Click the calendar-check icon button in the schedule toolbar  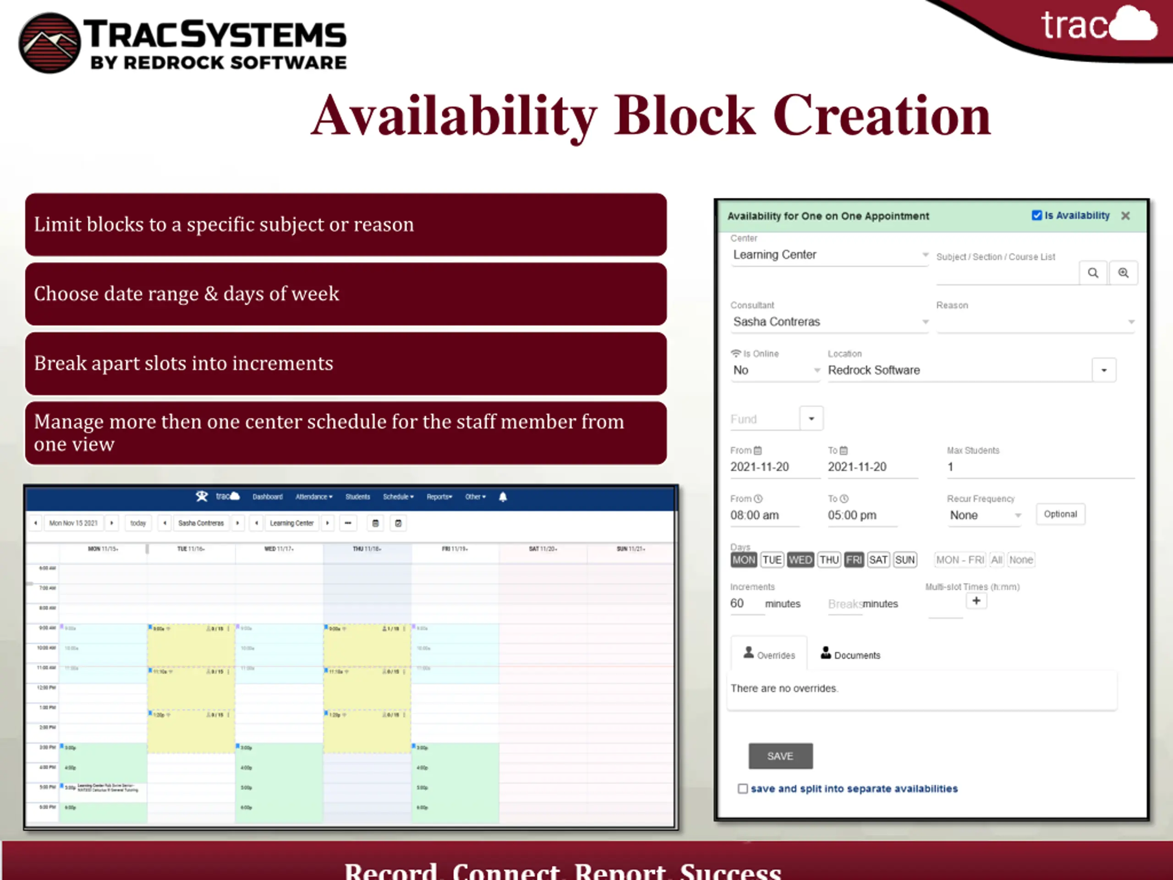398,523
